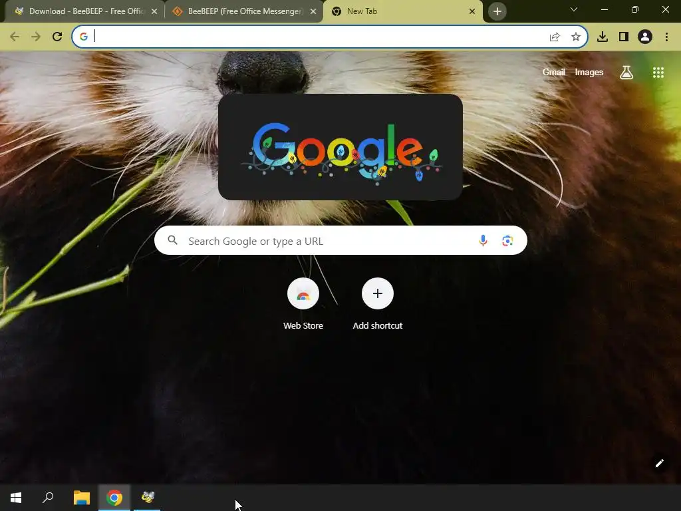Open Windows taskbar search

coord(48,498)
